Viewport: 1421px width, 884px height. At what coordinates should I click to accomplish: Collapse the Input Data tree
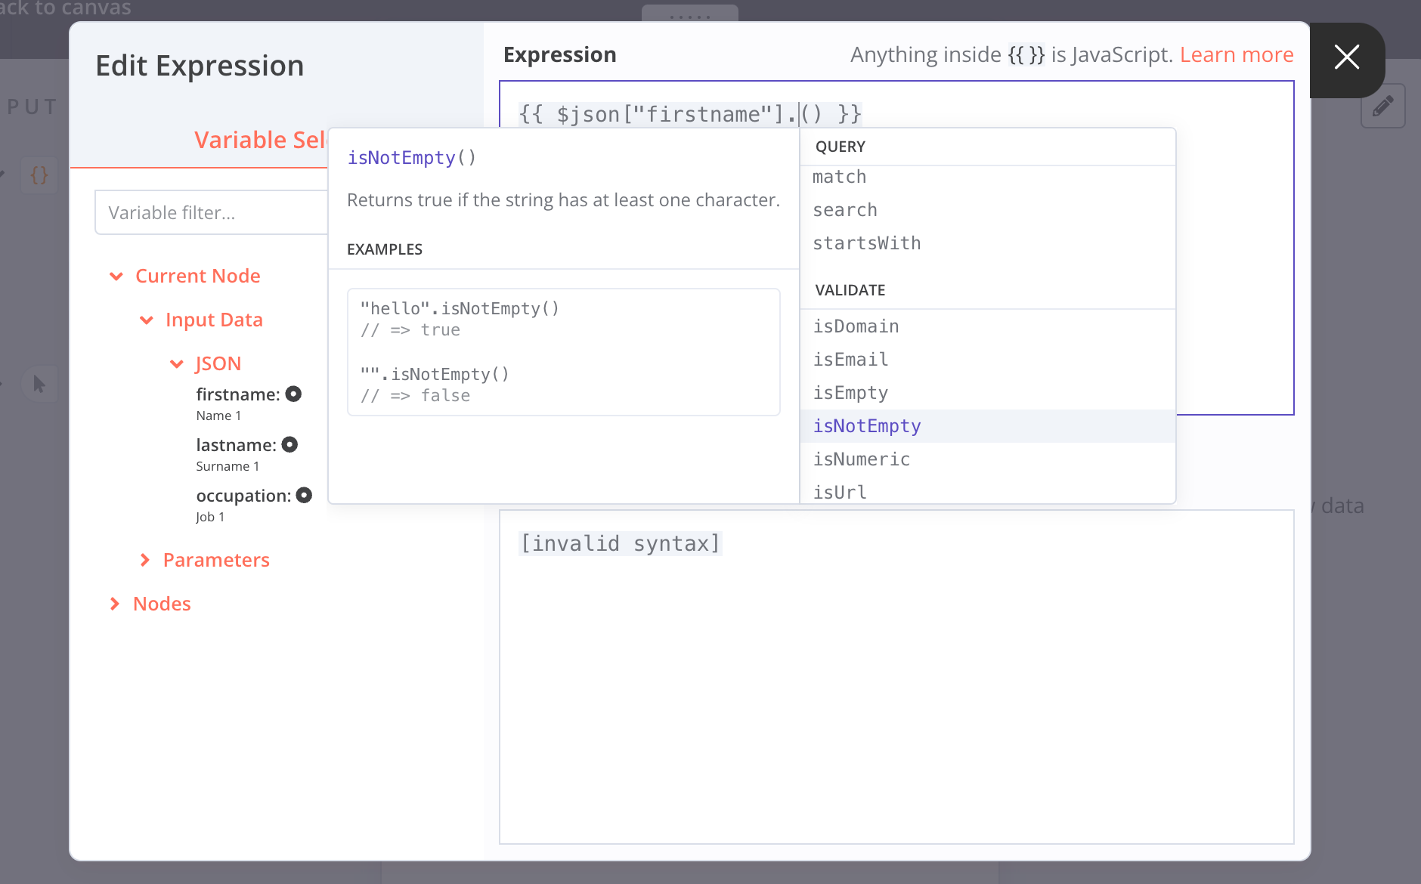(x=147, y=320)
